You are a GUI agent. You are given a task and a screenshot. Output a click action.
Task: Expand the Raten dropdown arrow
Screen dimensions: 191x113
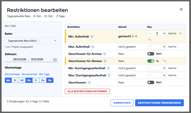55,41
